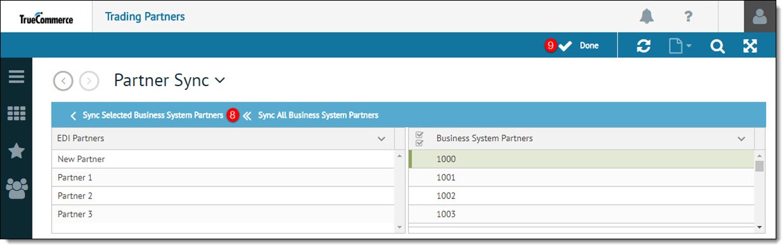This screenshot has height=245, width=782.
Task: Click the refresh icon in the toolbar
Action: (x=644, y=46)
